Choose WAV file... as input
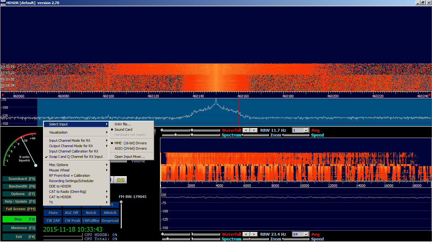 [131, 124]
